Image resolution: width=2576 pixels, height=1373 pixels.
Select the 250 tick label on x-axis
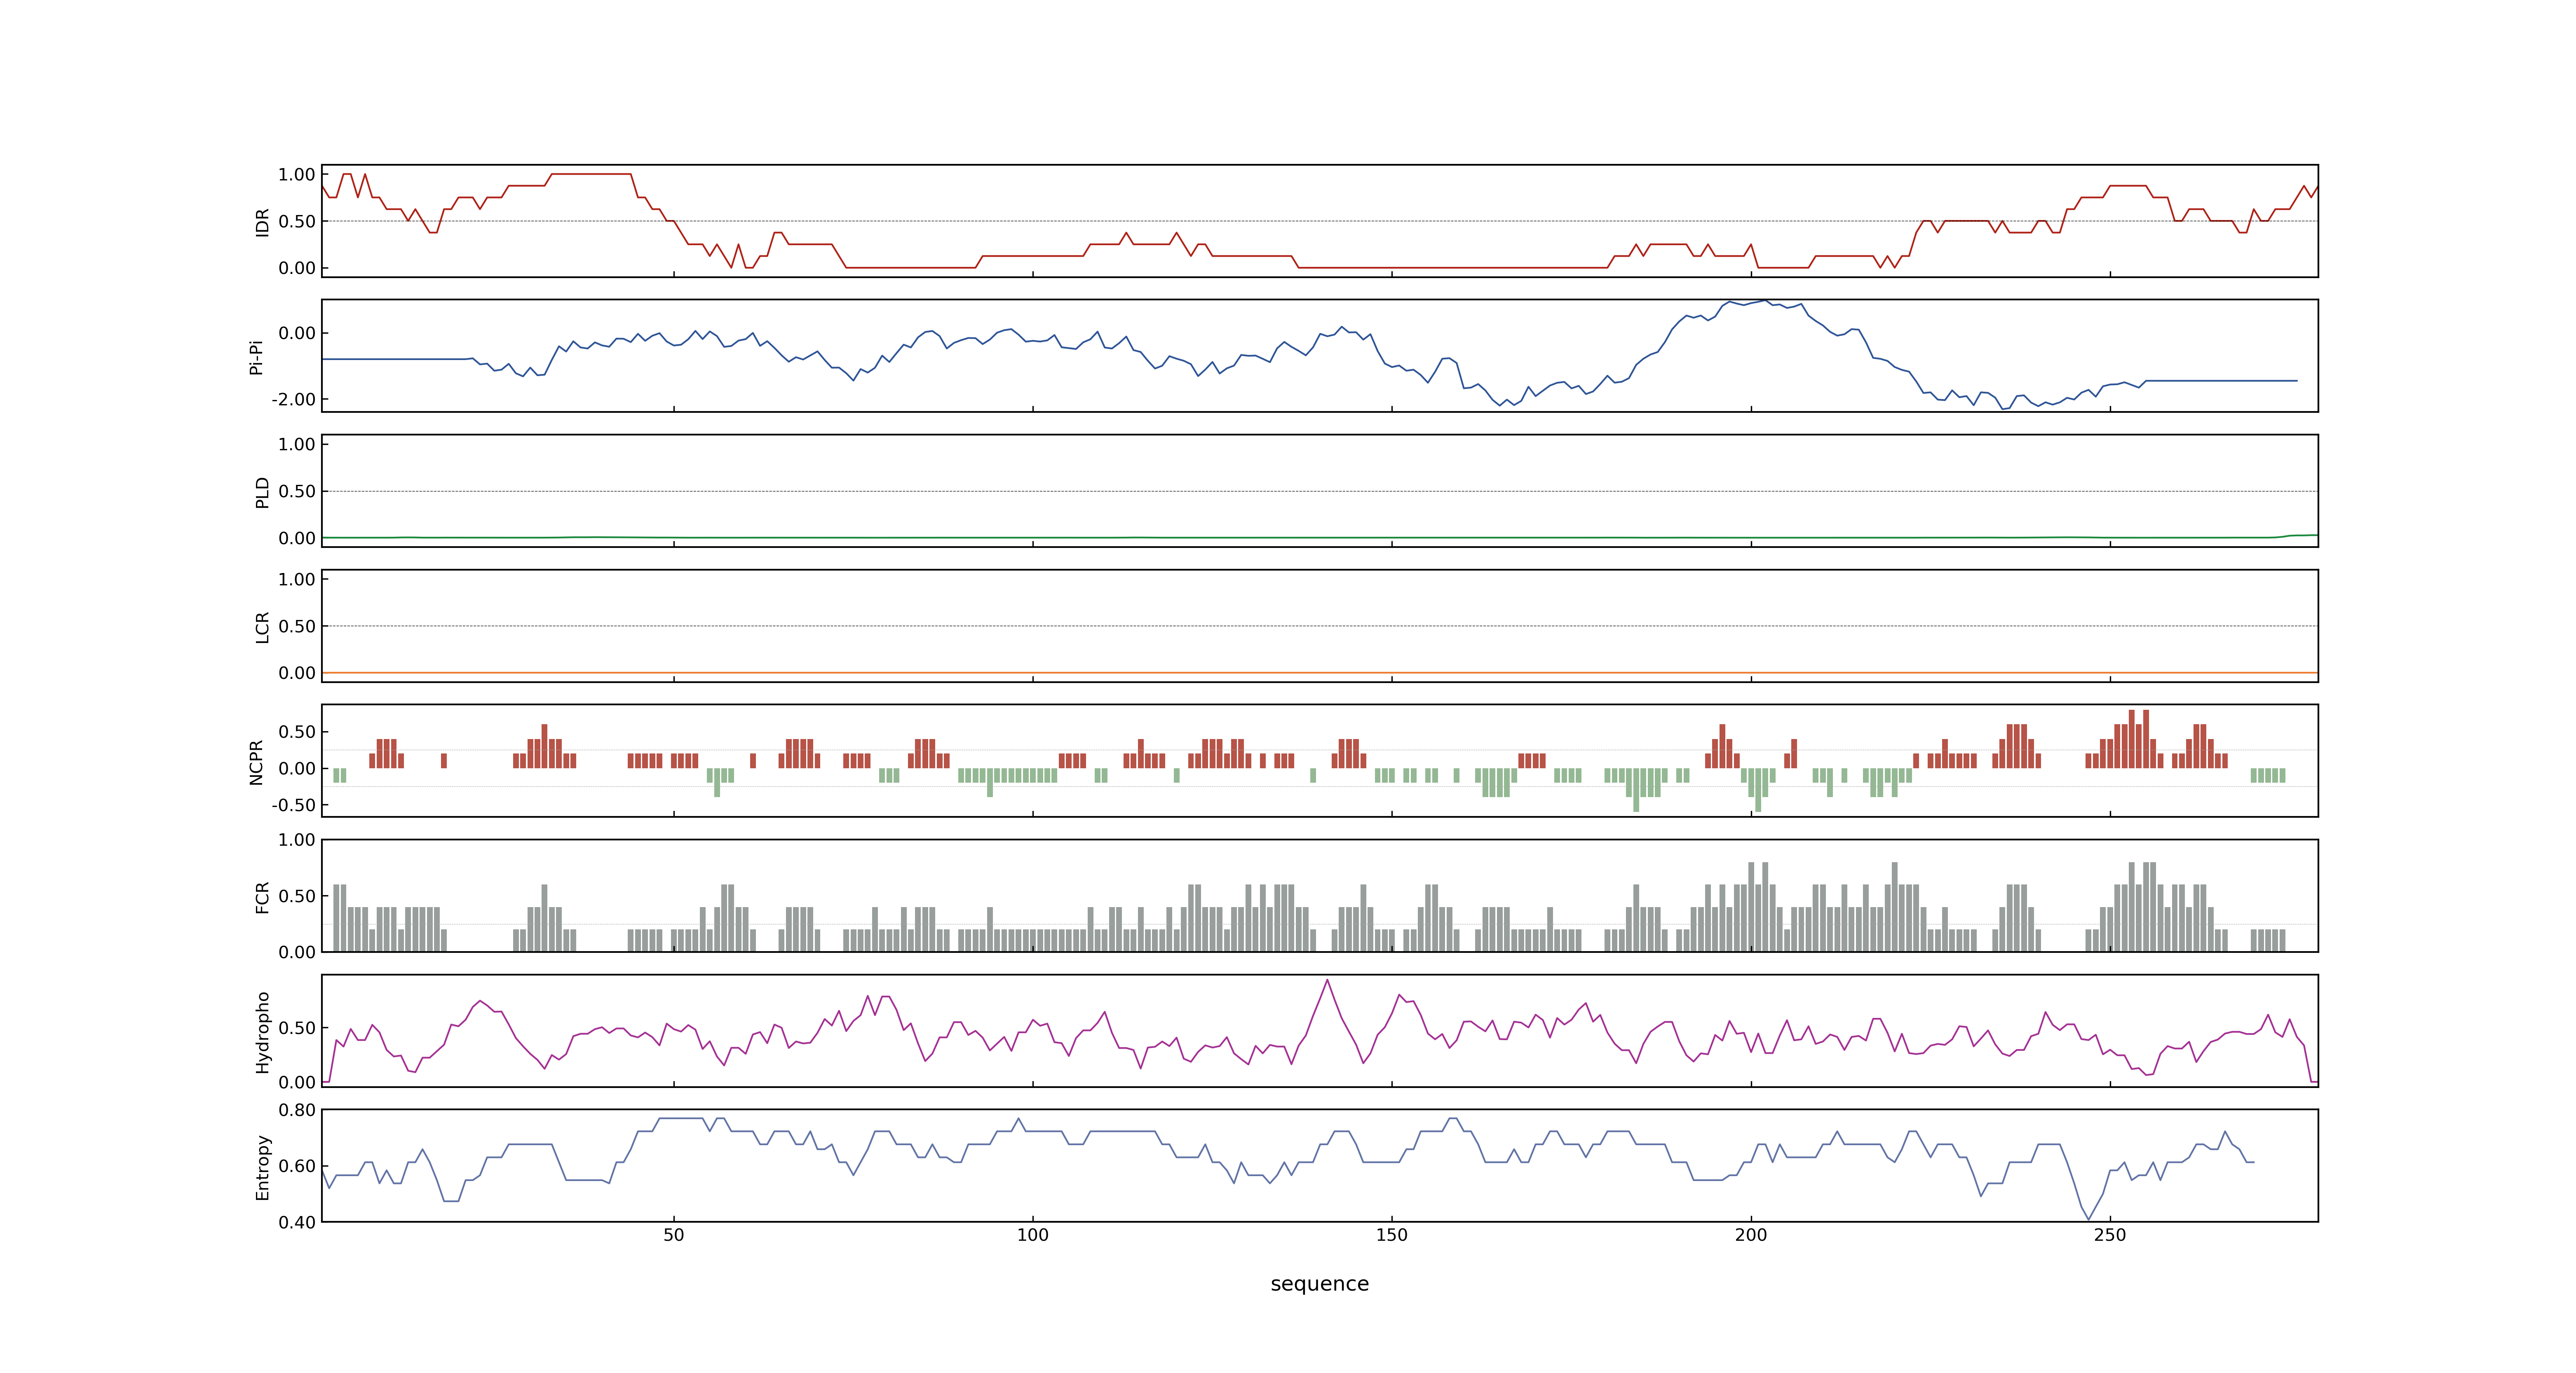pyautogui.click(x=2110, y=1235)
